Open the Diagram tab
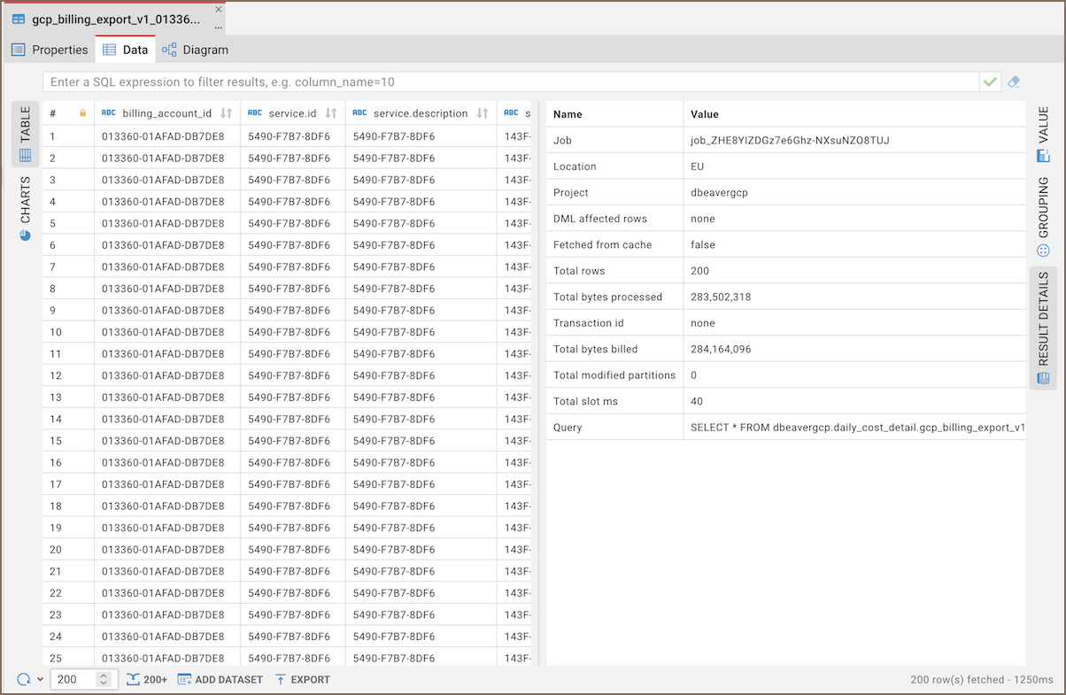The image size is (1066, 695). pos(196,50)
